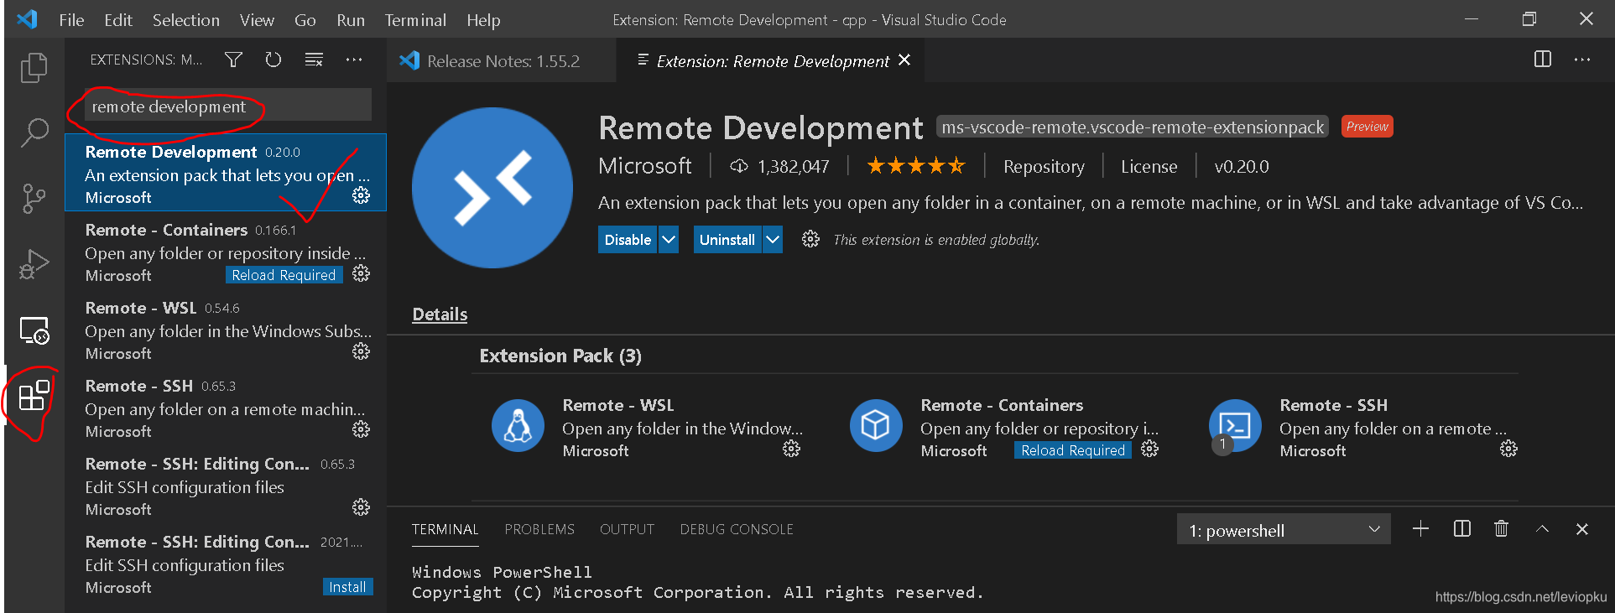Image resolution: width=1615 pixels, height=613 pixels.
Task: Open the View menu
Action: pyautogui.click(x=257, y=20)
